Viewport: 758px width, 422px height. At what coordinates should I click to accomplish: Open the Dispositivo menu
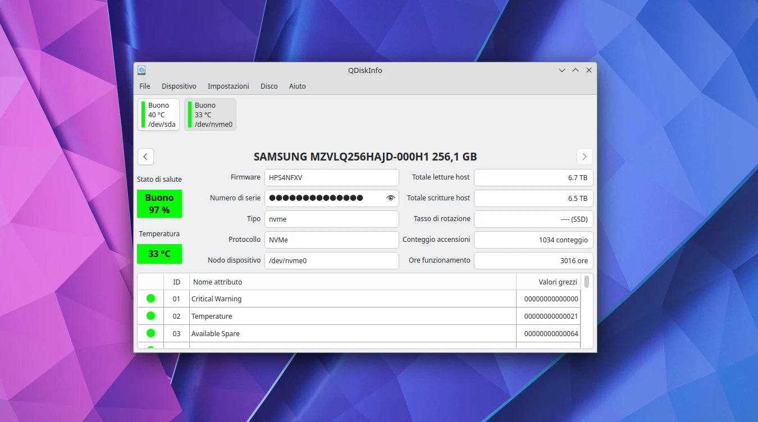pos(179,86)
